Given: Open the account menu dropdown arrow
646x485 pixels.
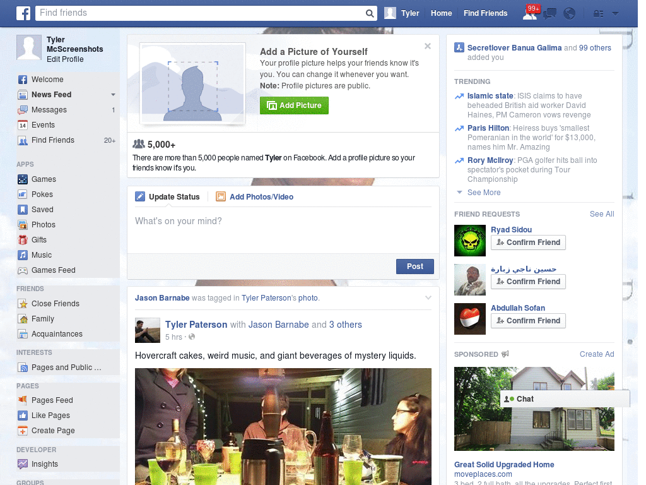Looking at the screenshot, I should [616, 14].
